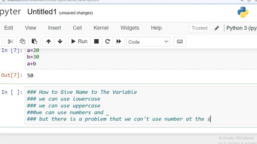
Task: Click the output value 50
Action: pos(30,76)
